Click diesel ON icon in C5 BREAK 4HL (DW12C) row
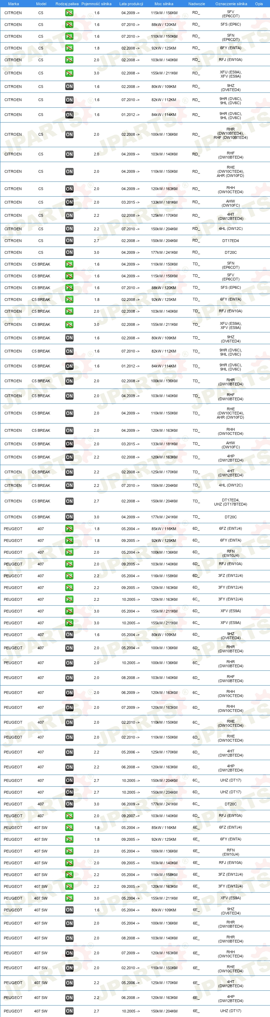Image resolution: width=270 pixels, height=1017 pixels. [69, 485]
